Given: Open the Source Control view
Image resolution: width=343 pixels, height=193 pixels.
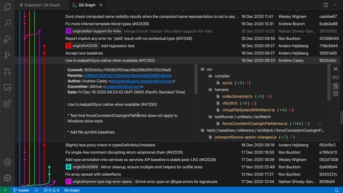Looking at the screenshot, I should 7,55.
